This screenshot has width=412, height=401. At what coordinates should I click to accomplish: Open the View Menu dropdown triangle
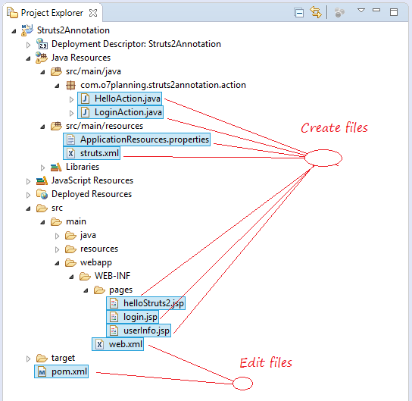tap(361, 11)
